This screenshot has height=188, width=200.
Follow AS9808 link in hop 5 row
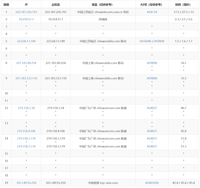[159, 41]
